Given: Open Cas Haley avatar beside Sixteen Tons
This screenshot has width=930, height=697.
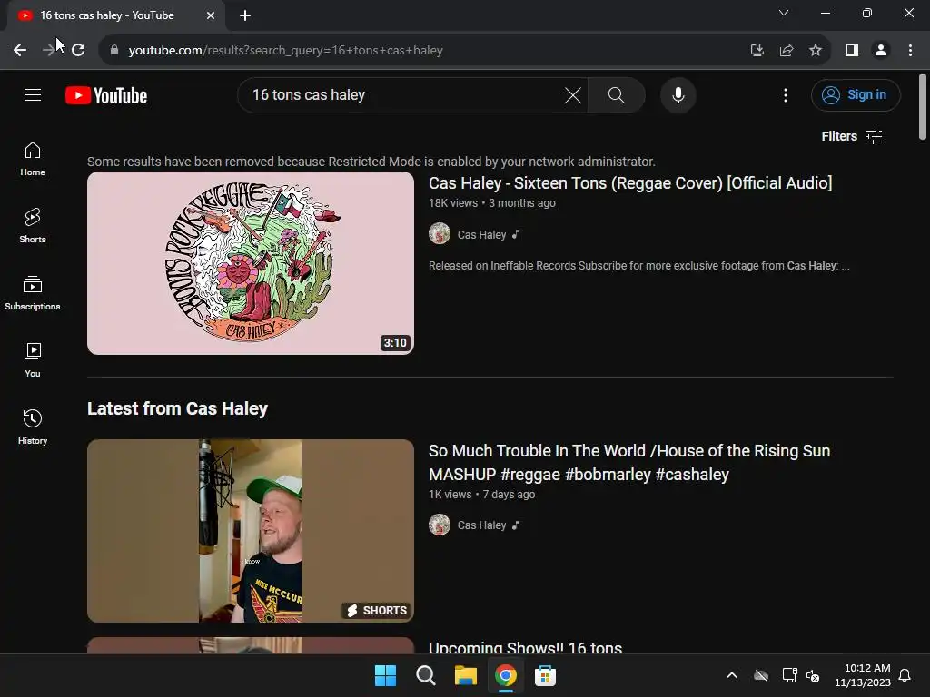Looking at the screenshot, I should click(440, 233).
